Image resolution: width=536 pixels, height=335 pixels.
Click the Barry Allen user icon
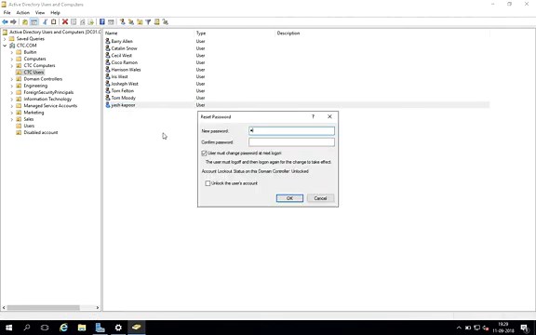[108, 41]
